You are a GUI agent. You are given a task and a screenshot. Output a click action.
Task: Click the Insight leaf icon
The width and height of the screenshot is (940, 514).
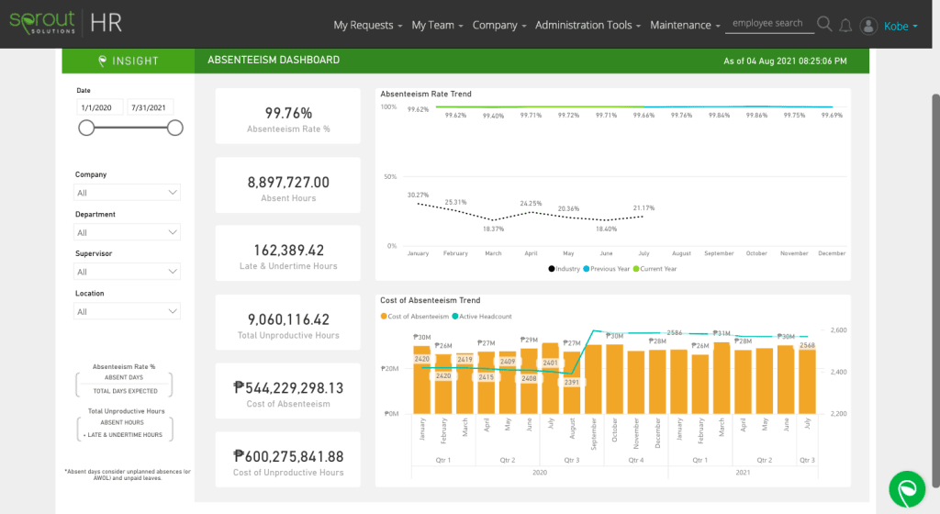tap(103, 61)
